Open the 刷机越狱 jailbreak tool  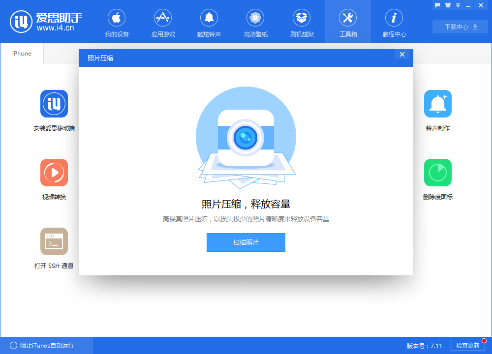(302, 22)
